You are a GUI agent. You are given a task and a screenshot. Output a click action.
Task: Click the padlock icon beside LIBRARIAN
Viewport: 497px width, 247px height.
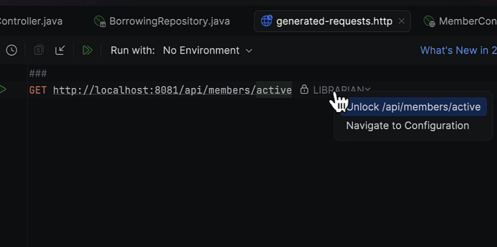click(304, 90)
